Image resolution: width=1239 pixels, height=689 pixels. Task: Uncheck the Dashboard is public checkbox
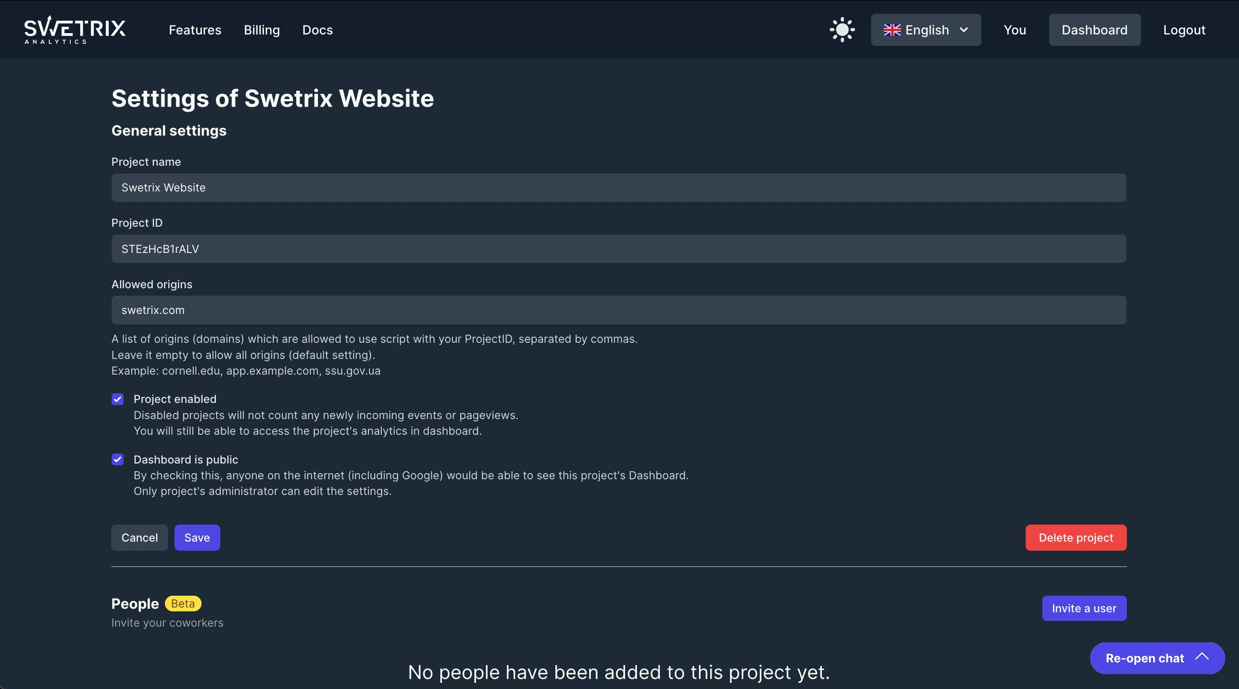click(x=117, y=460)
